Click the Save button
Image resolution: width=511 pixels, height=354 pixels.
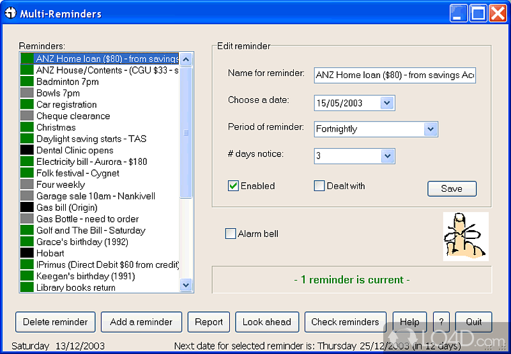pos(452,189)
